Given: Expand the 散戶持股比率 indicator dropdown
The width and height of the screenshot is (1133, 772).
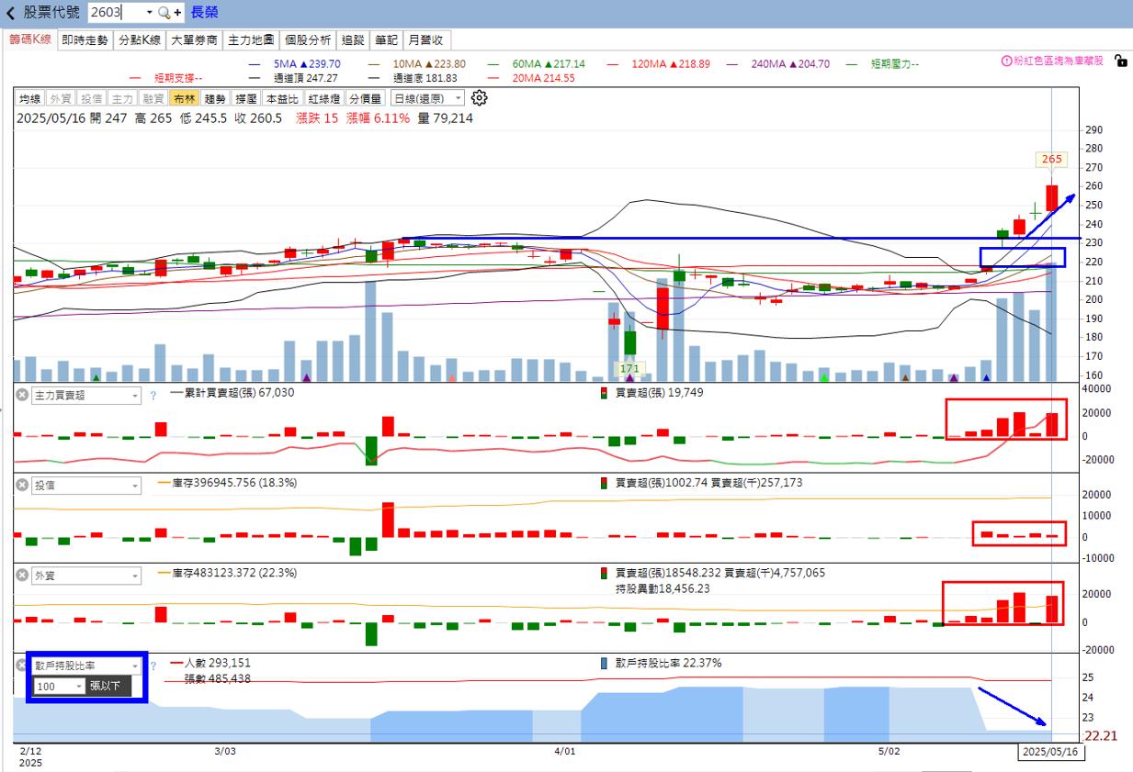Looking at the screenshot, I should 136,666.
